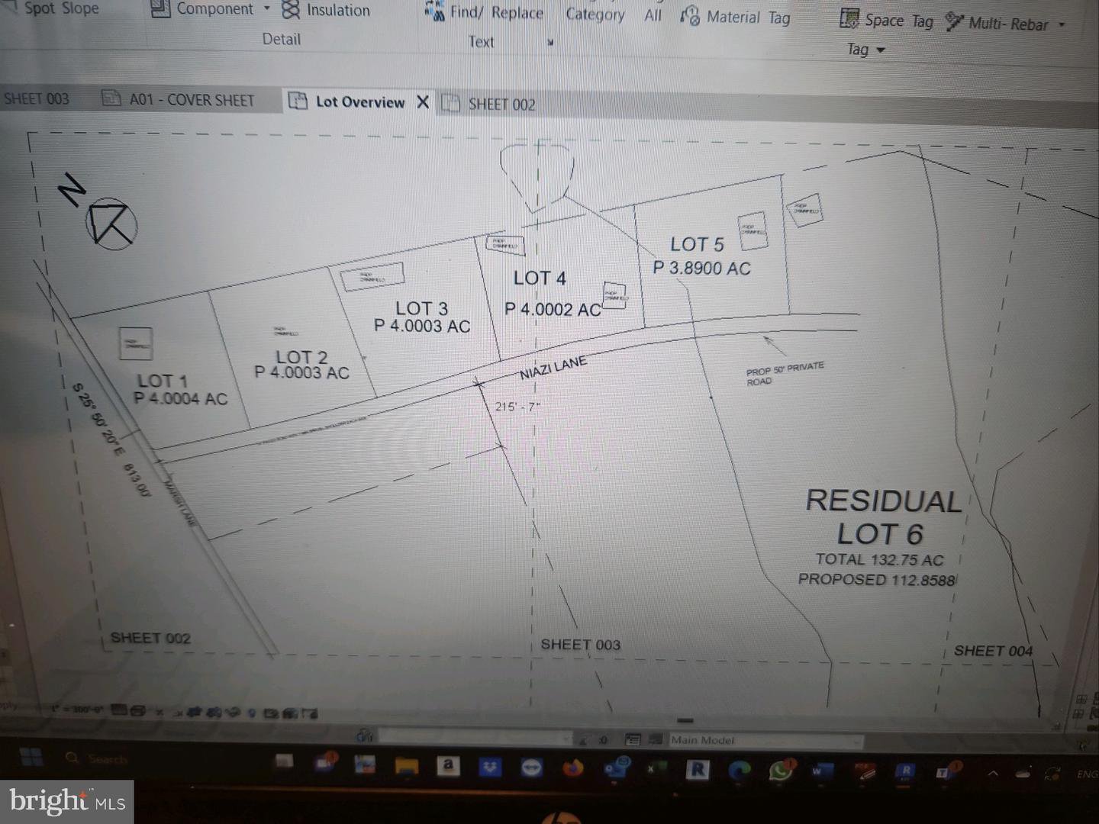Click the Multi-Rebar annotation icon
The width and height of the screenshot is (1099, 824).
(x=954, y=21)
